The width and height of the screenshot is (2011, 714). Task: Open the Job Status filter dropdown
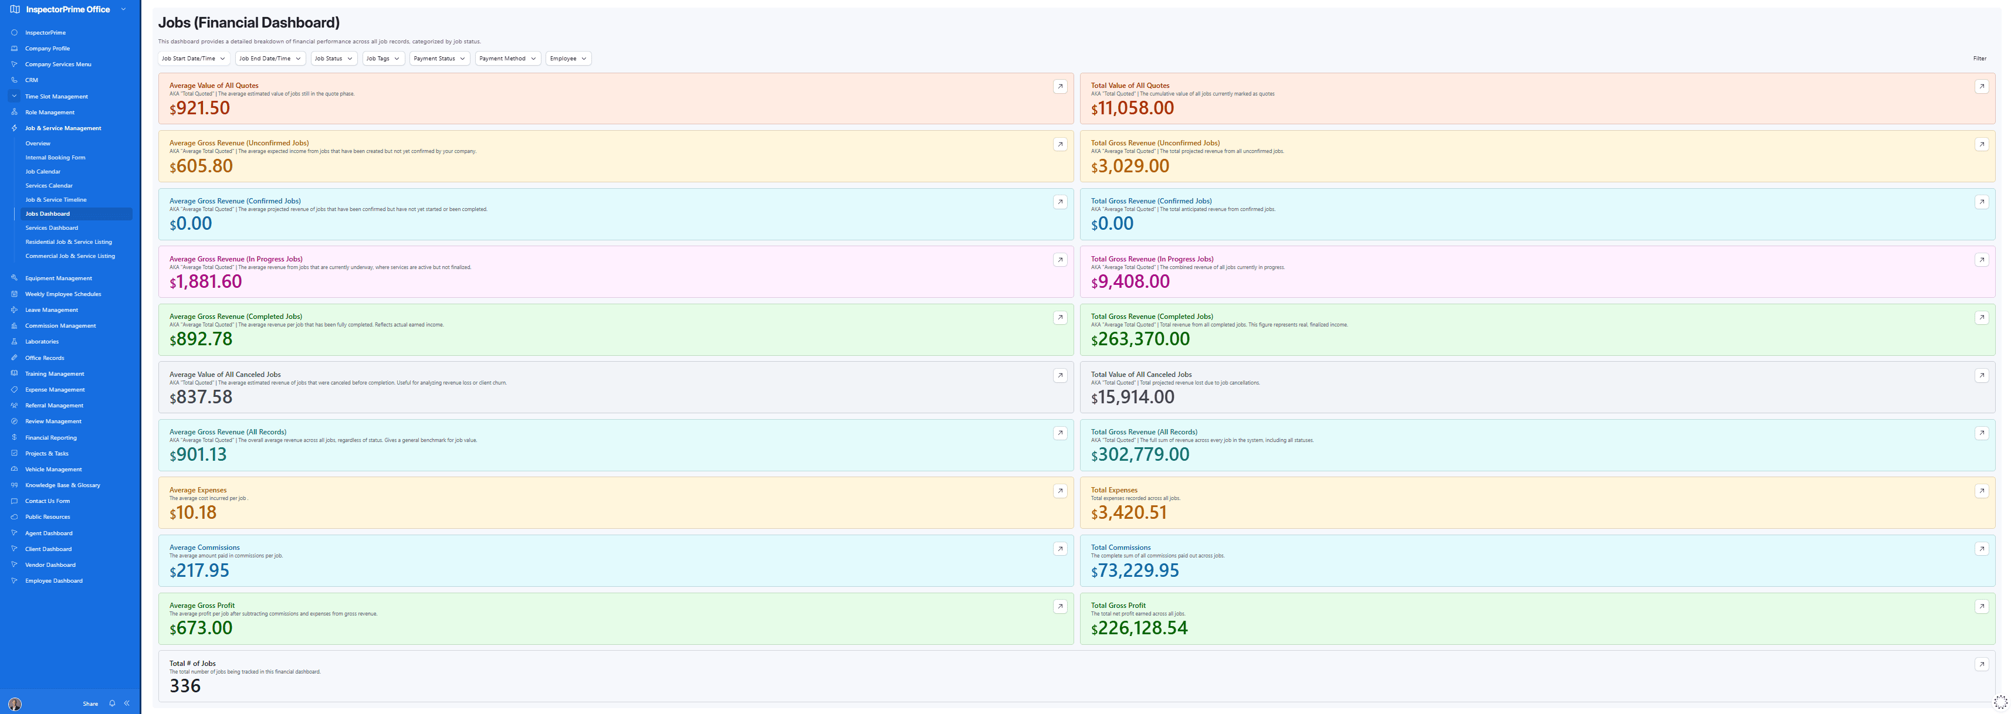point(333,58)
